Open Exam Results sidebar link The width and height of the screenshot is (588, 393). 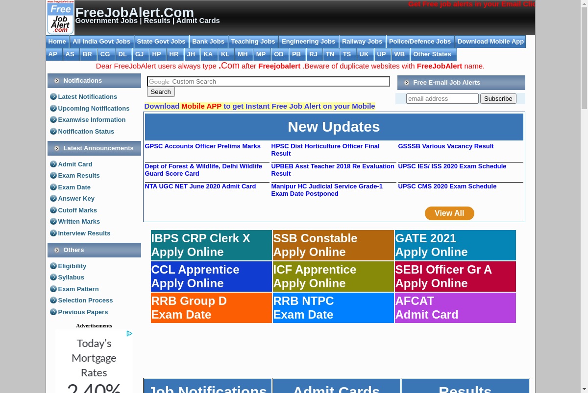tap(79, 176)
